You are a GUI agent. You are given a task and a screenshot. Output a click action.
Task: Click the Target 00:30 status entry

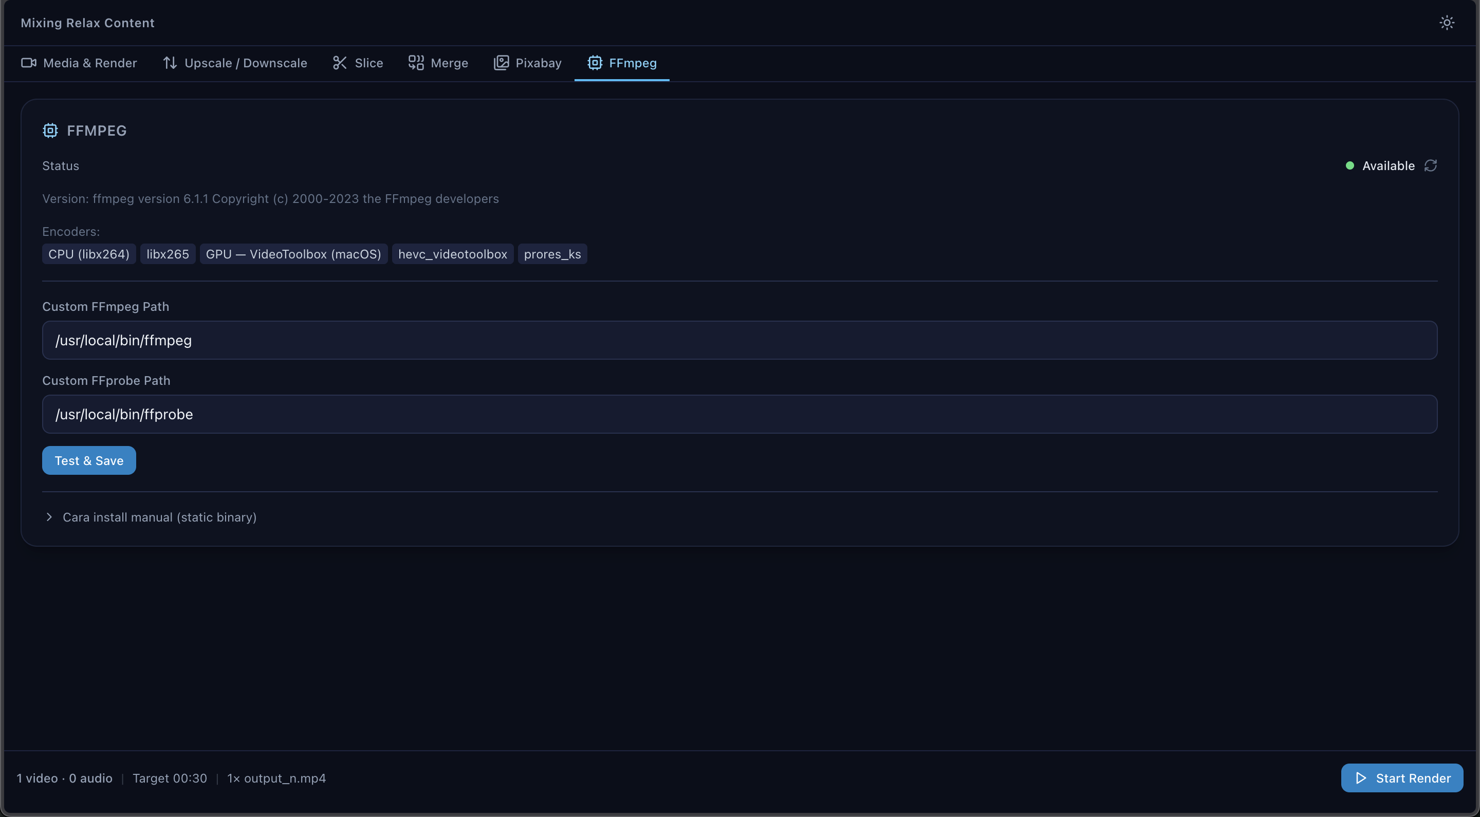pos(170,778)
